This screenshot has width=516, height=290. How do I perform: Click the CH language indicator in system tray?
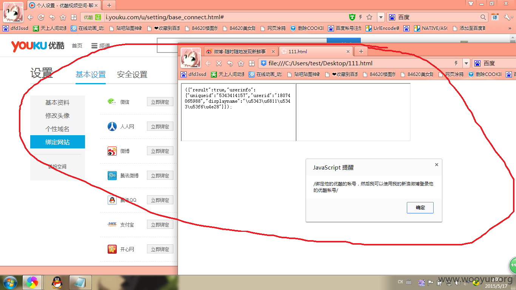[400, 282]
